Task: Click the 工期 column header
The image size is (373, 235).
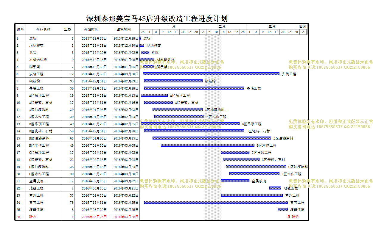Action: tap(68, 29)
